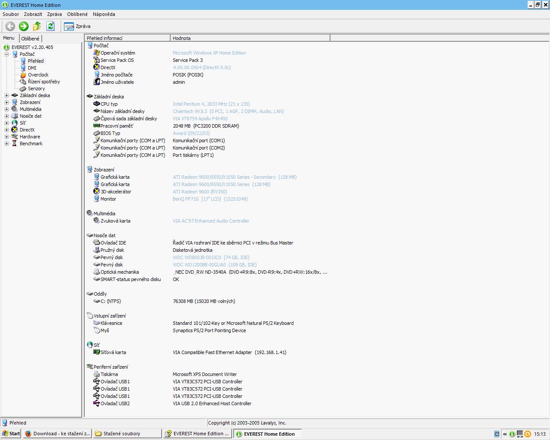Screen dimensions: 550x440
Task: Follow the Chaintech 9VJL3 motherboard link
Action: 228,111
